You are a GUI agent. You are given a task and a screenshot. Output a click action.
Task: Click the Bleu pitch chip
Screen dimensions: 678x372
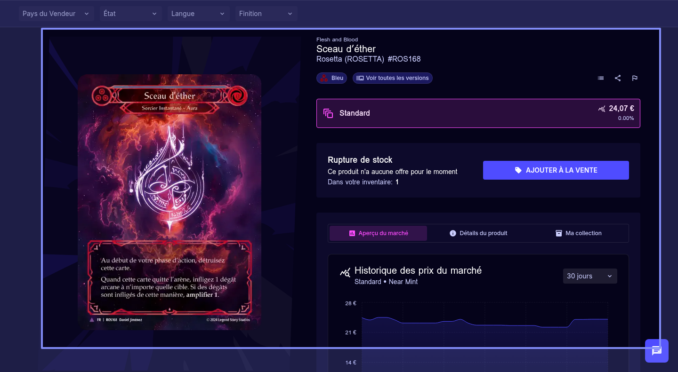click(332, 78)
